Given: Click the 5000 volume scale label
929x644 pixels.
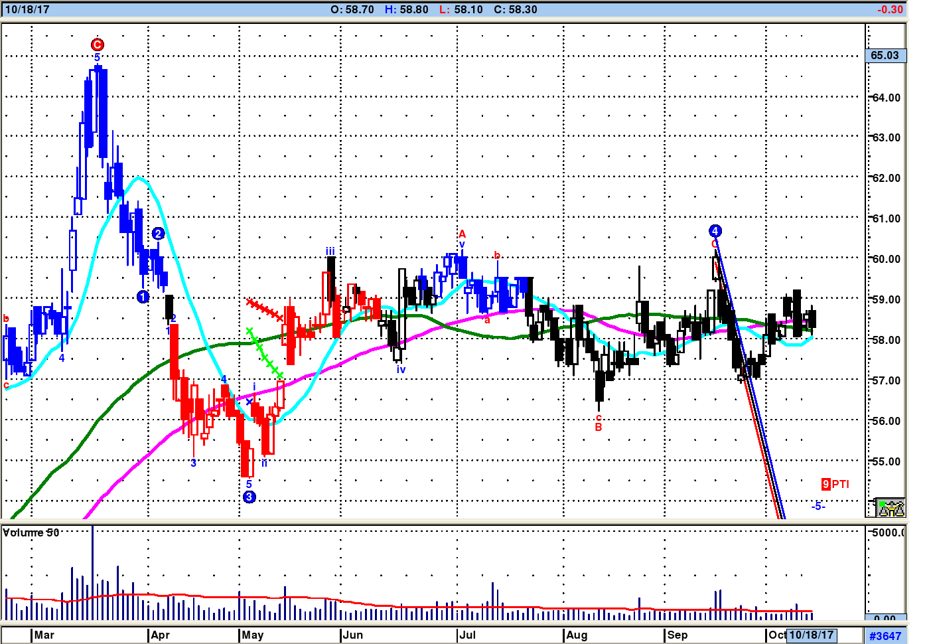Looking at the screenshot, I should [888, 532].
